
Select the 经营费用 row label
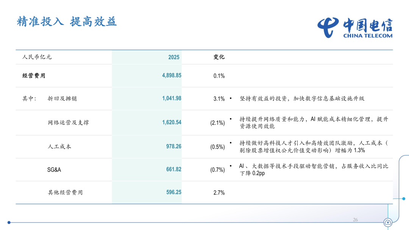[34, 76]
